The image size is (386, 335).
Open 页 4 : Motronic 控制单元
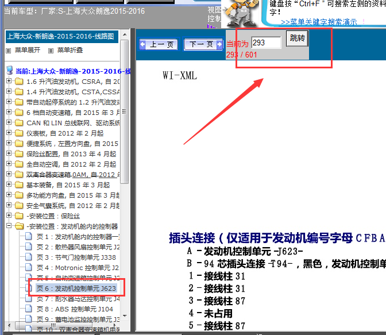pos(78,268)
